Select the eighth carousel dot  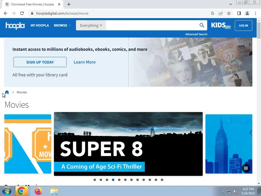137,180
